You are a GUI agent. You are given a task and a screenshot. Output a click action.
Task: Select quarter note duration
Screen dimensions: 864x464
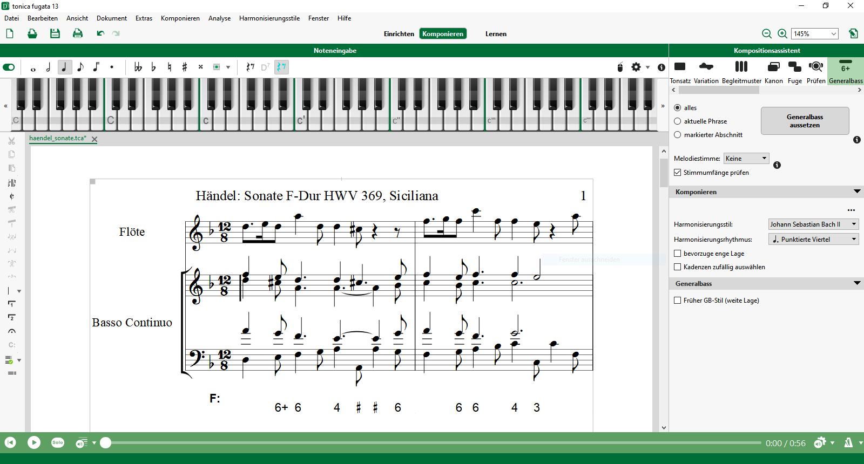point(65,67)
